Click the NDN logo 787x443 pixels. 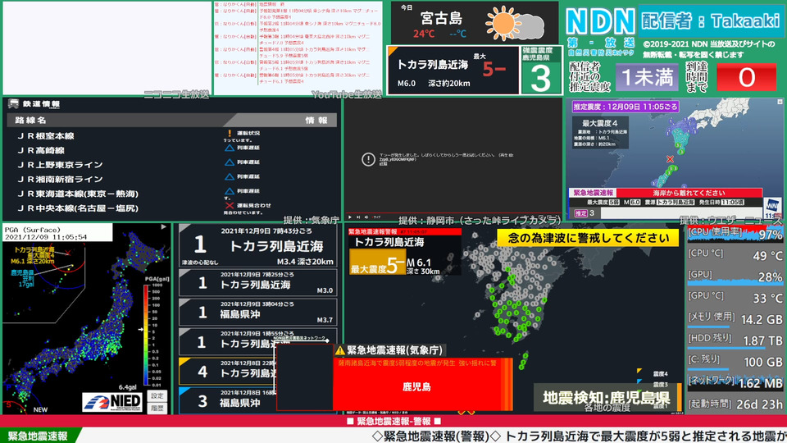click(600, 22)
